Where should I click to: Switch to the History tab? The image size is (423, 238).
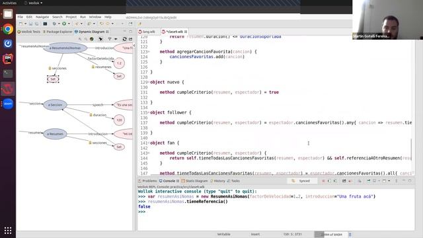point(217,181)
